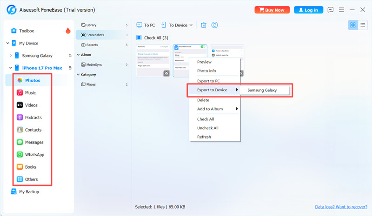Screen dimensions: 372x216
Task: Select the iPhone 17 Pro Max device icon
Action: click(x=17, y=68)
